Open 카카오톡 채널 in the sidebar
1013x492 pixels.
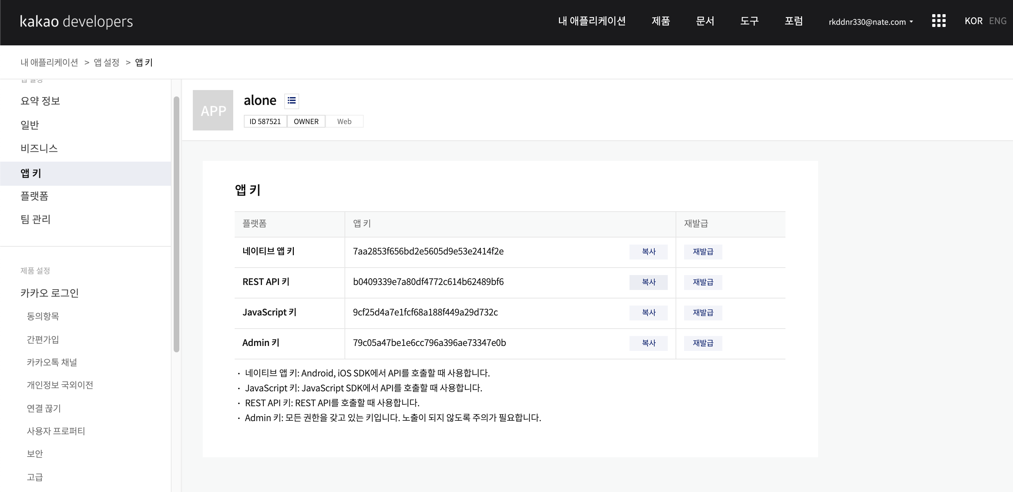point(52,362)
